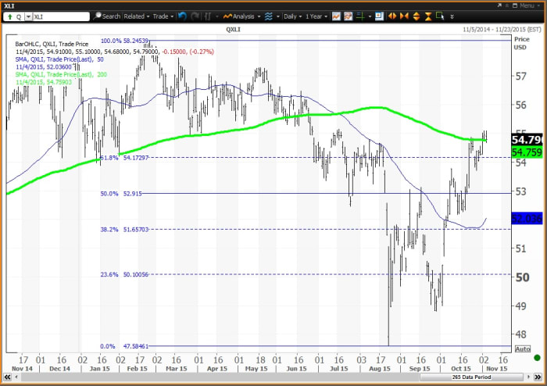The width and height of the screenshot is (547, 386).
Task: Click the green up arrow icon beside Q
Action: (x=9, y=16)
